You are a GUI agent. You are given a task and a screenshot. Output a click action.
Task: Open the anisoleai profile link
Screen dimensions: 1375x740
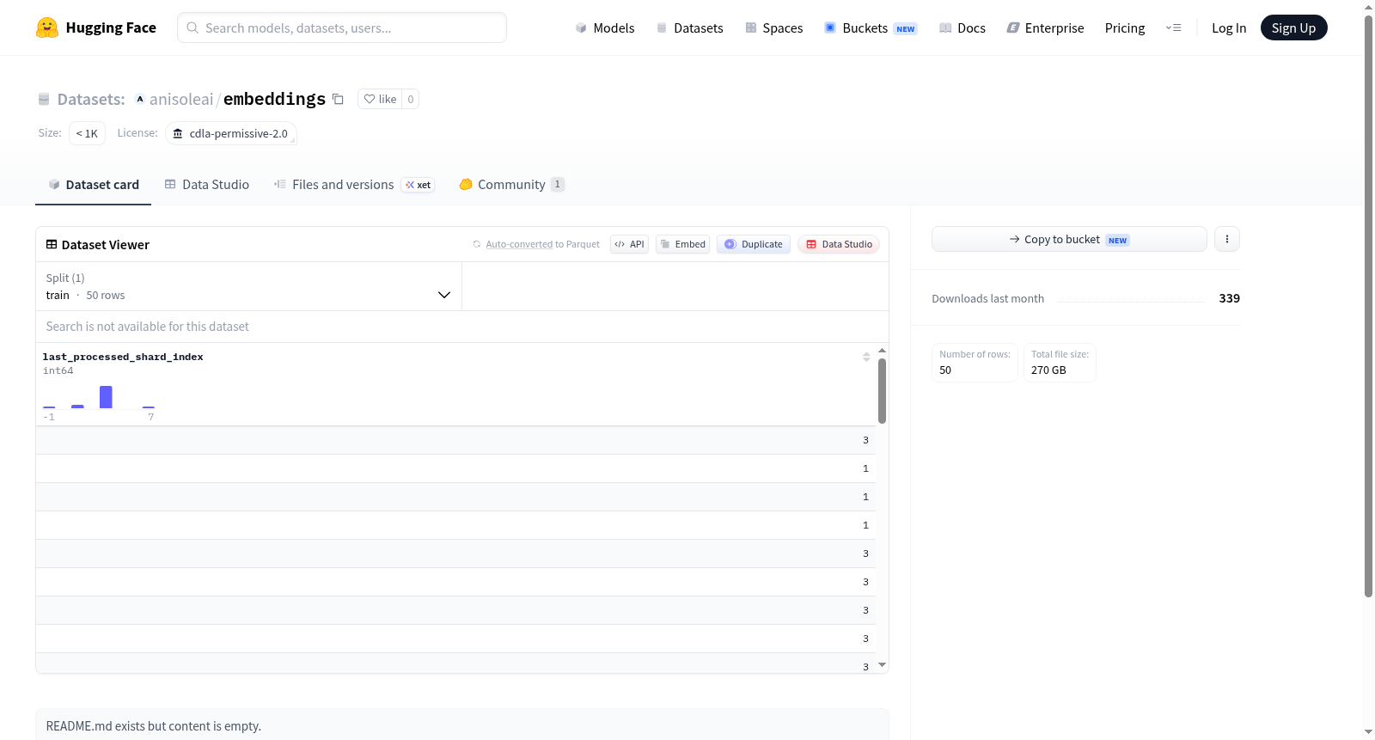click(x=181, y=100)
